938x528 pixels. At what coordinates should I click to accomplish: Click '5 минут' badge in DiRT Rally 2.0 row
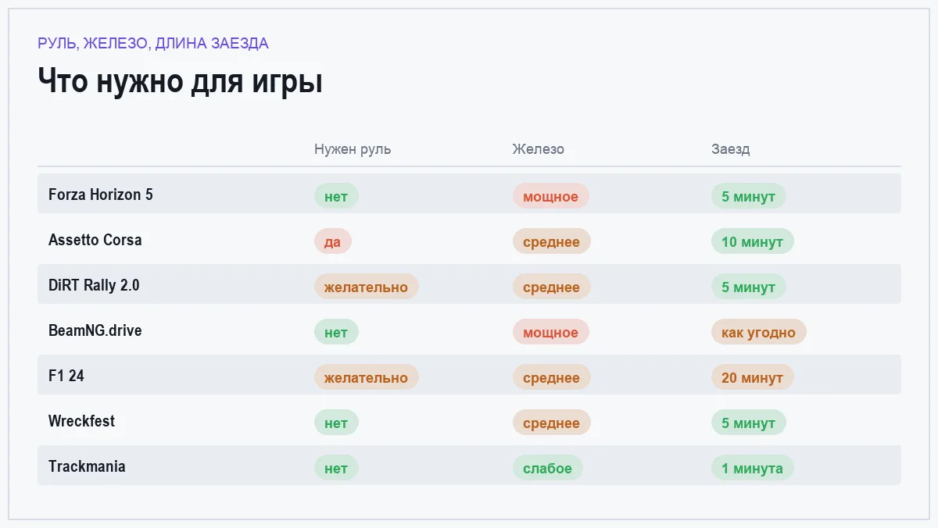[x=749, y=287]
